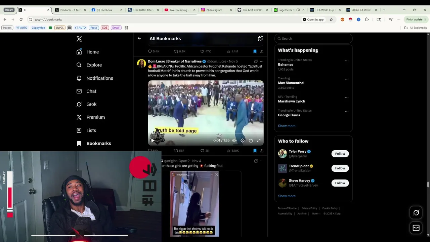430x242 pixels.
Task: Show more in Who to follow
Action: point(287,196)
